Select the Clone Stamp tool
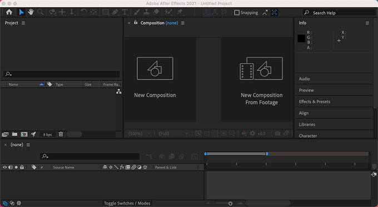The height and width of the screenshot is (207, 378). (146, 12)
